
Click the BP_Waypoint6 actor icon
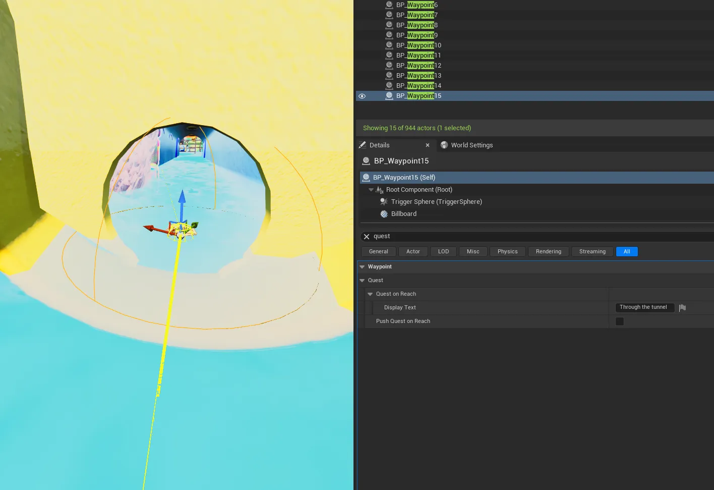(x=389, y=5)
